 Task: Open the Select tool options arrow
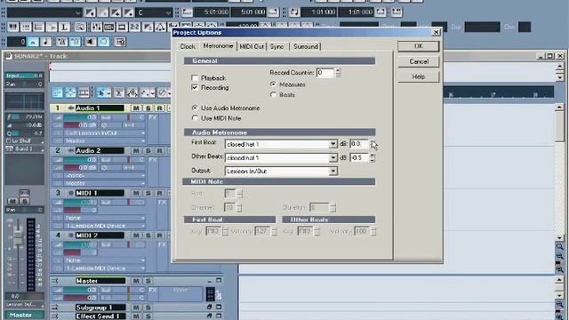(108, 93)
